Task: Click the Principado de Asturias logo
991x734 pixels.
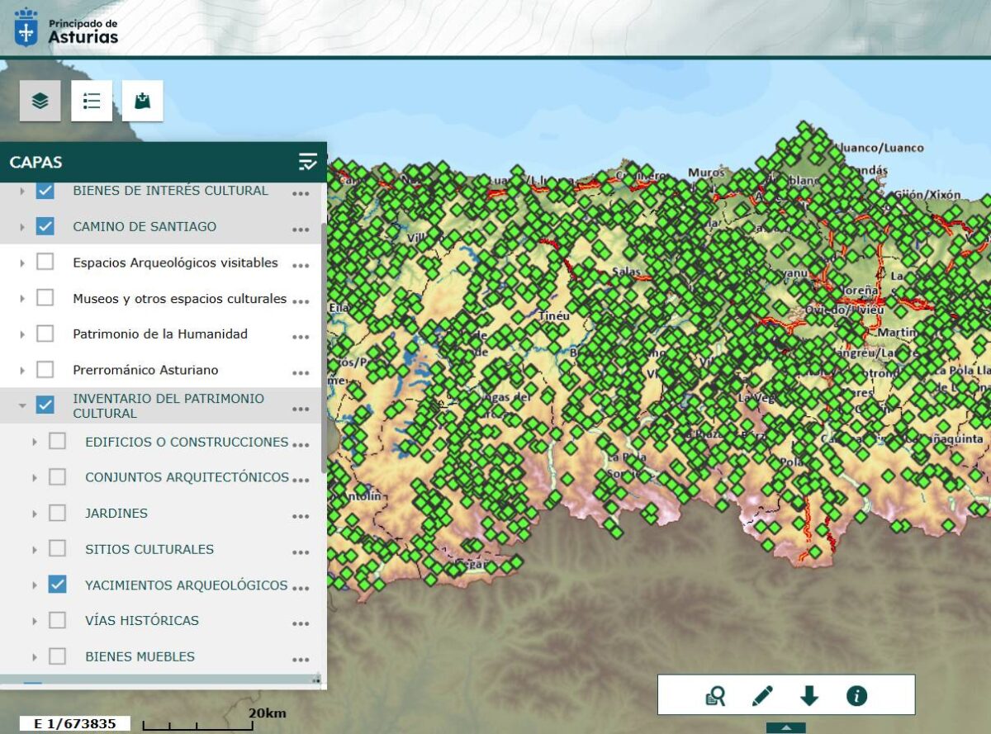Action: point(67,26)
